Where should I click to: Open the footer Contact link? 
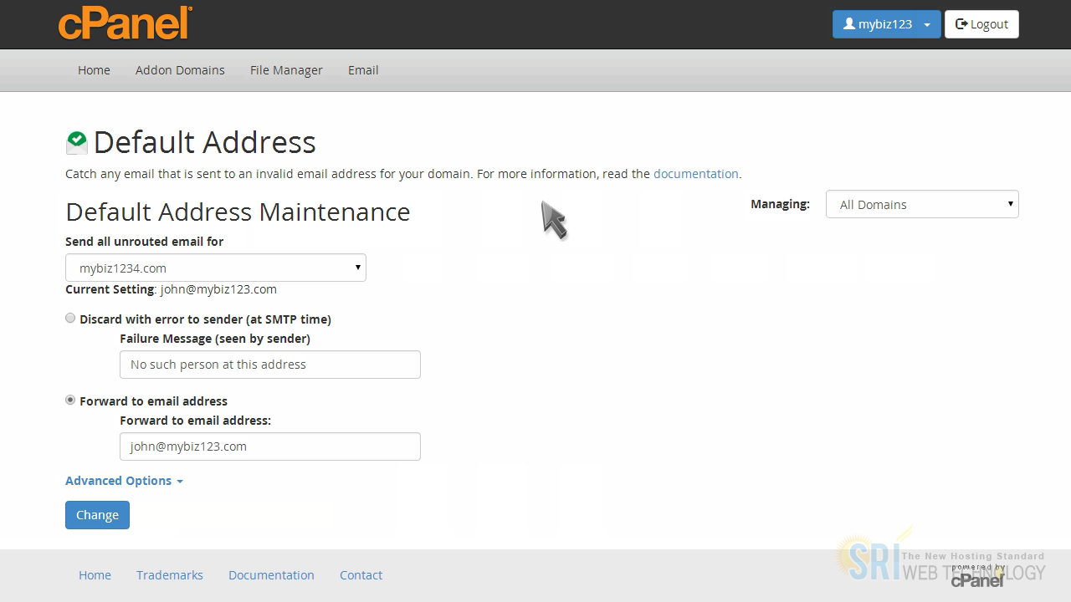(x=361, y=575)
